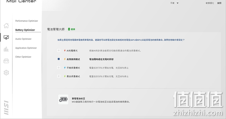The height and width of the screenshot is (119, 226).
Task: Click the 最佳保養模式 label
Action: pyautogui.click(x=73, y=76)
